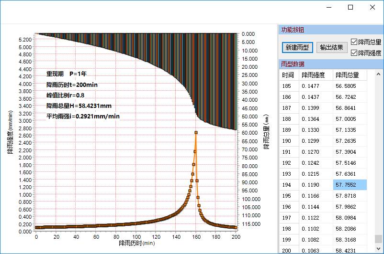The height and width of the screenshot is (254, 384).
Task: Uncheck the 降雨强度 checkbox
Action: pyautogui.click(x=354, y=53)
